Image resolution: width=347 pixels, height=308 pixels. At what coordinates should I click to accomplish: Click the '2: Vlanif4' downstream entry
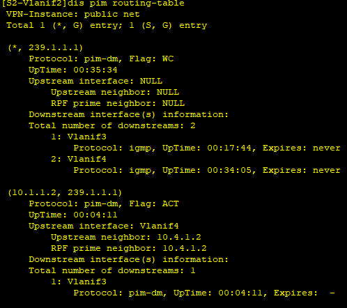[x=79, y=159]
